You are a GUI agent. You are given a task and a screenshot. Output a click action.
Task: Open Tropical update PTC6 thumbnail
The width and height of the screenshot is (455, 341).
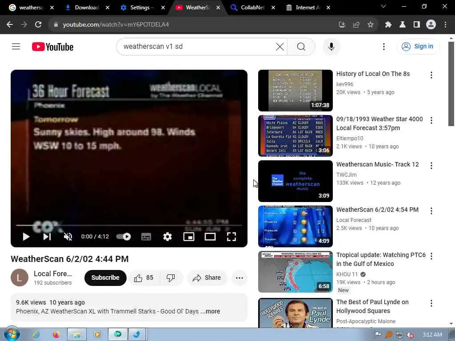(x=295, y=272)
